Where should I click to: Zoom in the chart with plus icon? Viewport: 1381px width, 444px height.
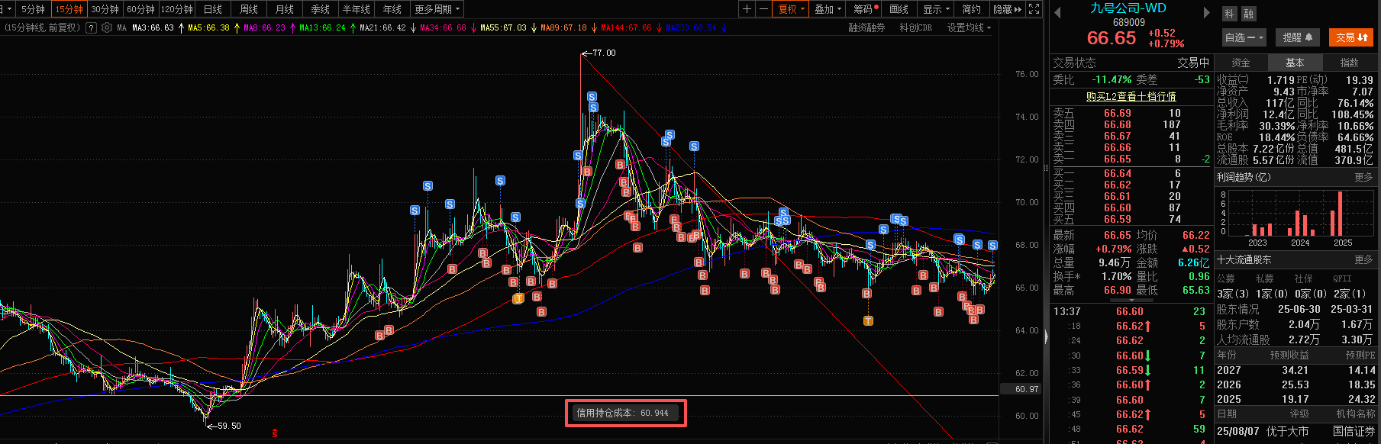click(747, 9)
